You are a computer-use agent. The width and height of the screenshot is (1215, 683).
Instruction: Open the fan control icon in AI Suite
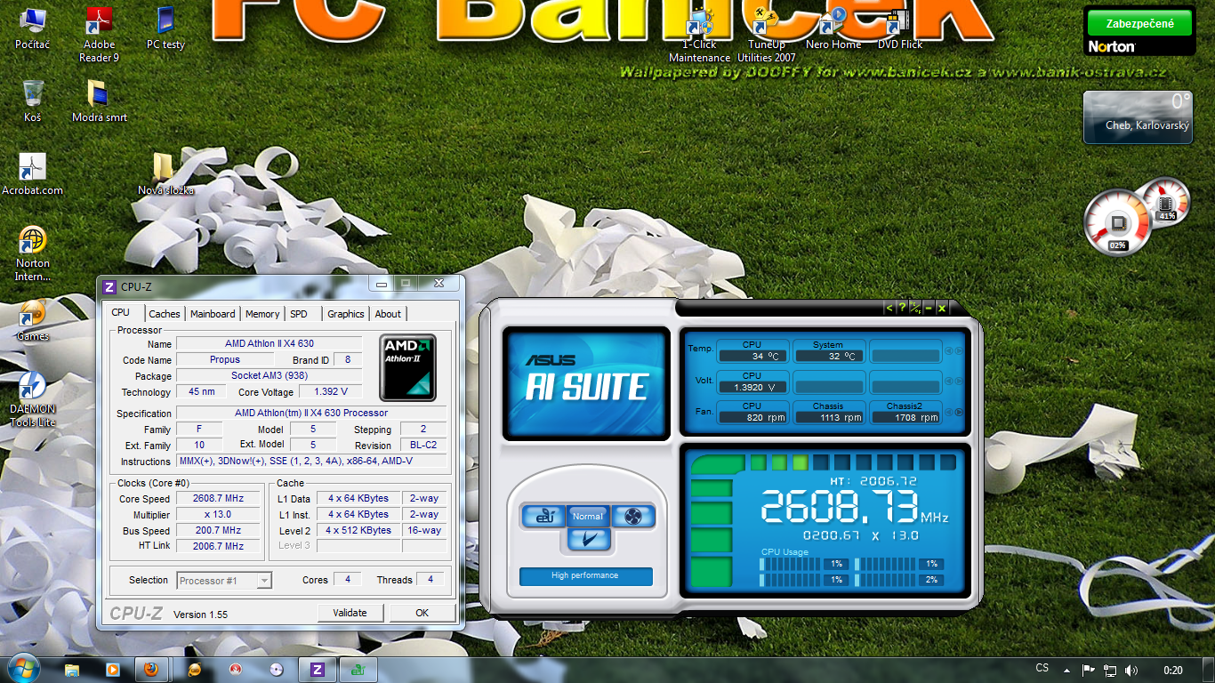point(632,516)
